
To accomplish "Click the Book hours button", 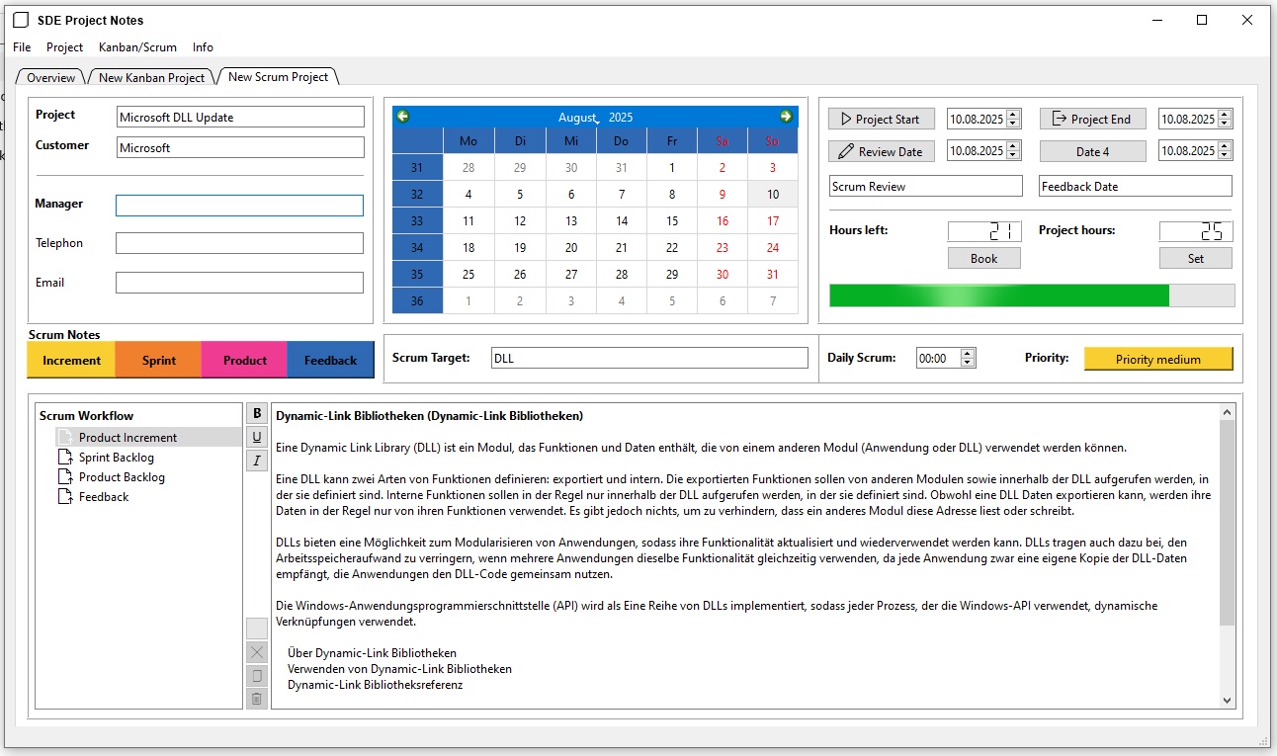I will [983, 259].
